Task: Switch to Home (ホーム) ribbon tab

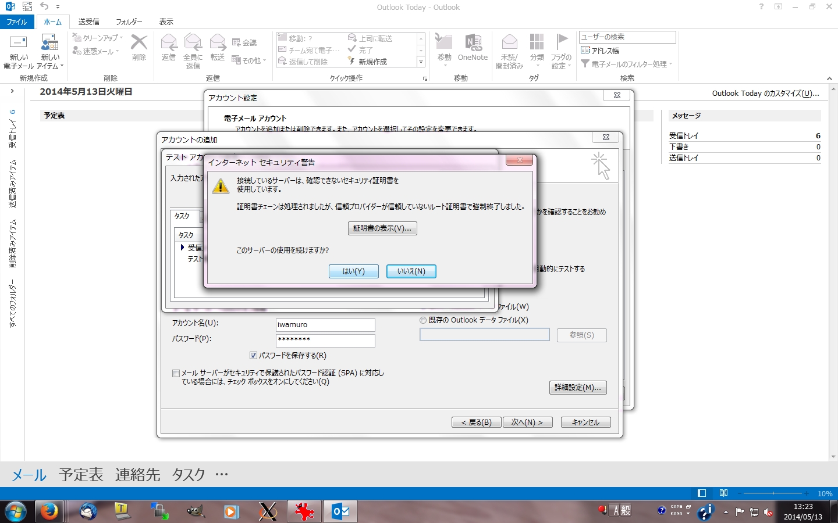Action: click(52, 22)
